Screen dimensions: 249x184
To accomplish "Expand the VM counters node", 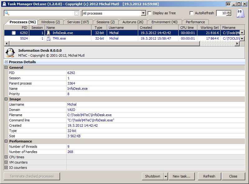I will pos(6,162).
